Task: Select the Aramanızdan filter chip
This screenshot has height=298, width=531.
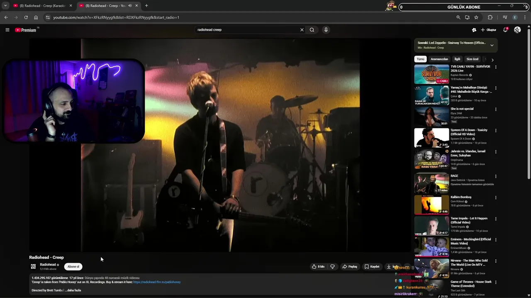Action: [x=439, y=59]
